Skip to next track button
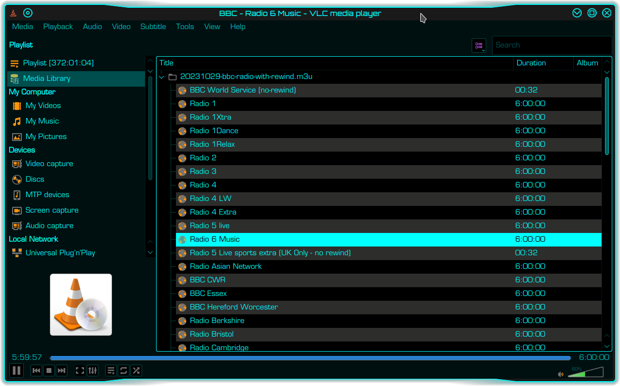 (x=62, y=371)
